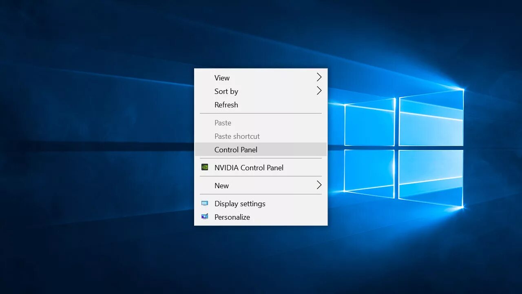522x294 pixels.
Task: Click the NVIDIA logo icon
Action: click(x=205, y=167)
